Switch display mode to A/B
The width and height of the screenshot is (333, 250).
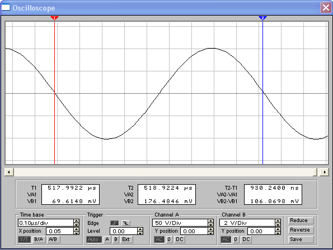[53, 239]
